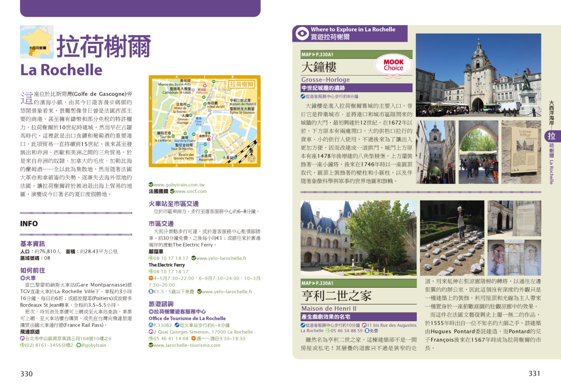Click the euro price icon for Electric Ferry
Screen dimensions: 561x384
[x=151, y=292]
